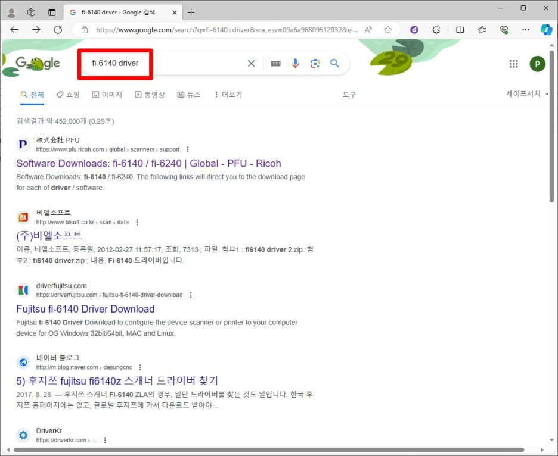Open workspaces icon in title bar

click(x=32, y=13)
